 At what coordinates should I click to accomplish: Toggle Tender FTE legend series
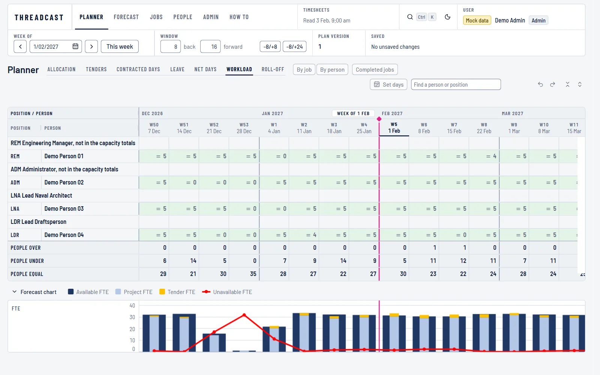point(177,292)
